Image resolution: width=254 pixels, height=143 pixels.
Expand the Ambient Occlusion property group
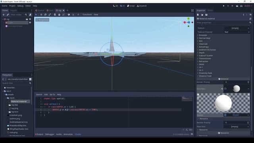(207, 50)
